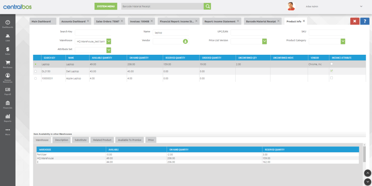Click the Fertilizer warehouse row
The image size is (372, 186).
(x=198, y=155)
